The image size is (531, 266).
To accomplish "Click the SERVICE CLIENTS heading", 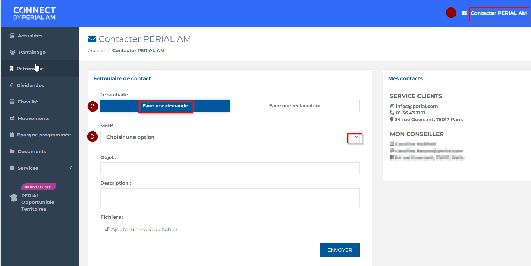I will tap(416, 96).
